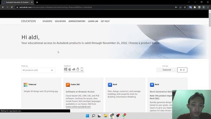This screenshot has width=211, height=119.
Task: Open Windows taskbar search
Action: [x=93, y=116]
